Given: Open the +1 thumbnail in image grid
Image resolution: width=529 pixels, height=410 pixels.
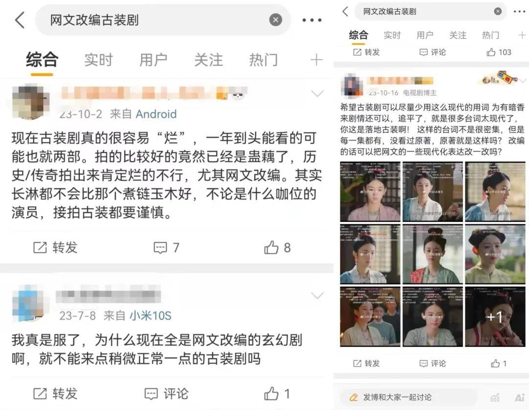Looking at the screenshot, I should (x=495, y=316).
